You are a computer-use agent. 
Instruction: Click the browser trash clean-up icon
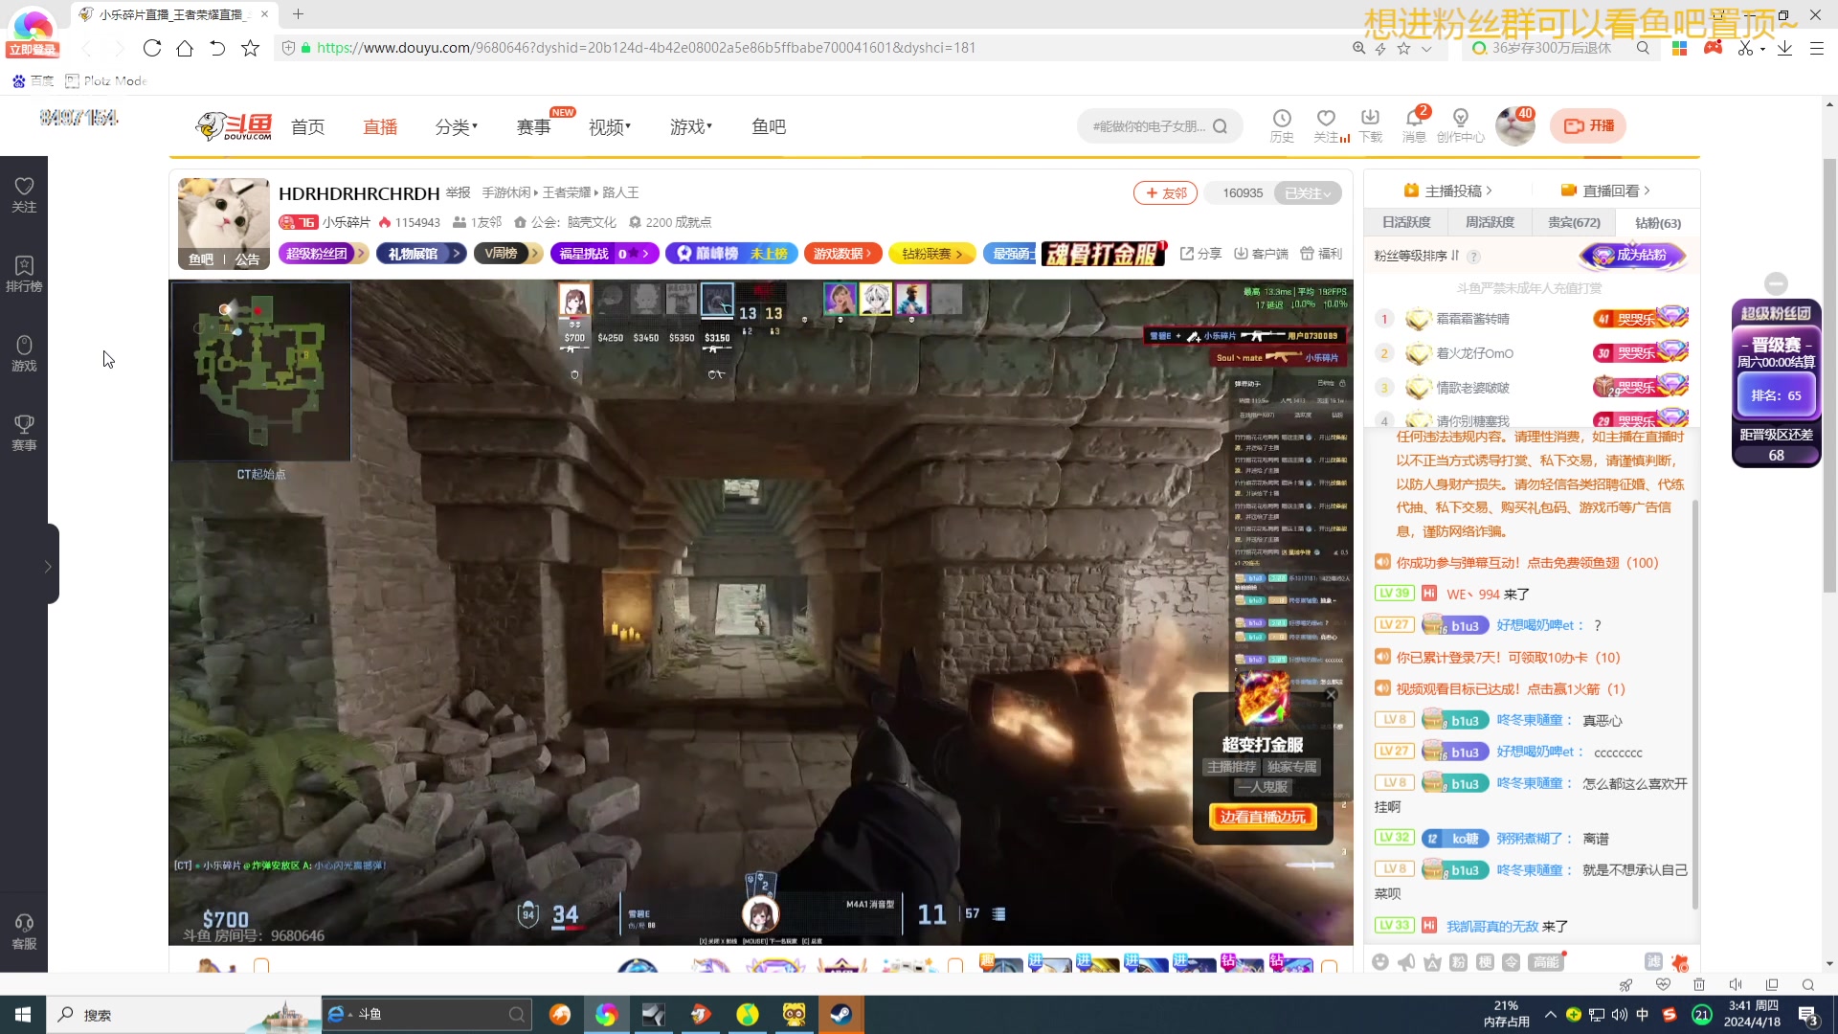1699,985
